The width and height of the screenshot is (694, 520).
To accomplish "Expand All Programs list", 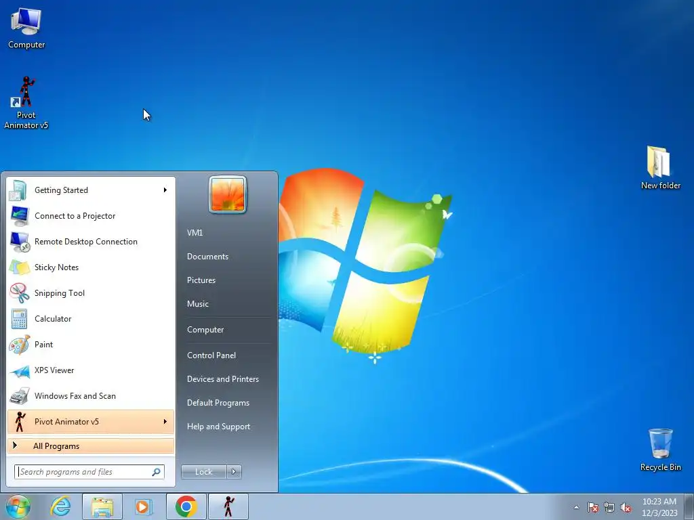I will (91, 446).
